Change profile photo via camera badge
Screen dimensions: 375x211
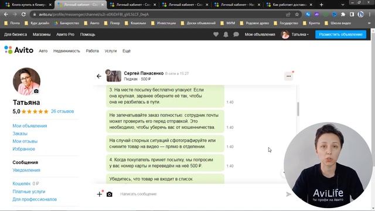tap(36, 91)
